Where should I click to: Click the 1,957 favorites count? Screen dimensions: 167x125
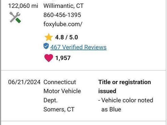point(63,58)
